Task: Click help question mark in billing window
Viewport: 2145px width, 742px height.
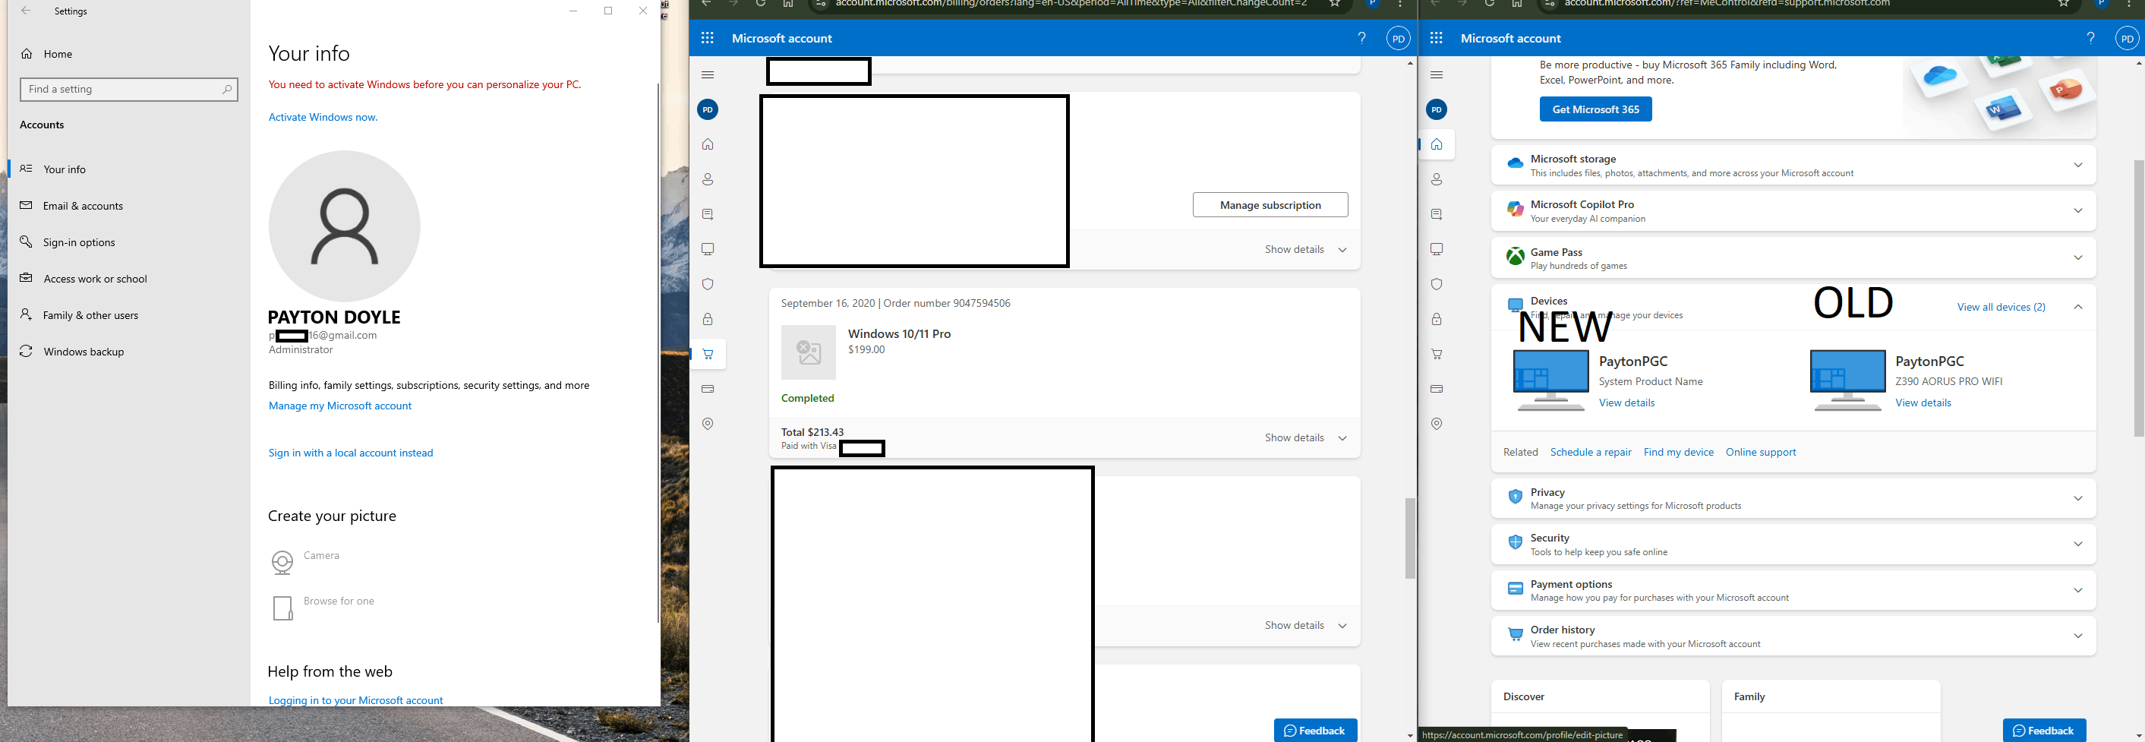Action: (x=1362, y=37)
